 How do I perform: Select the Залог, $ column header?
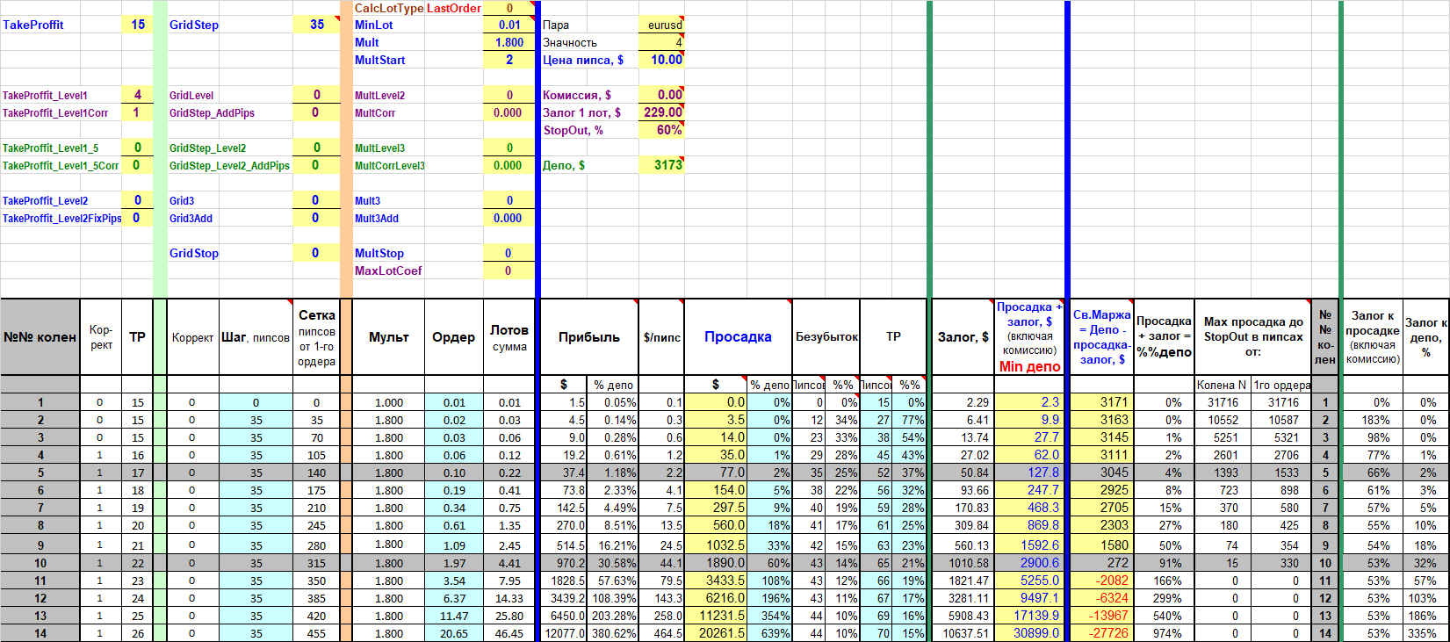coord(963,336)
